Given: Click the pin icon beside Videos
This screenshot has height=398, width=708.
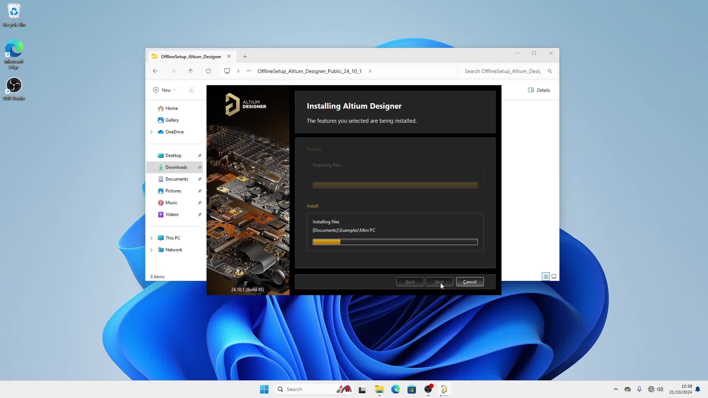Looking at the screenshot, I should coord(199,214).
